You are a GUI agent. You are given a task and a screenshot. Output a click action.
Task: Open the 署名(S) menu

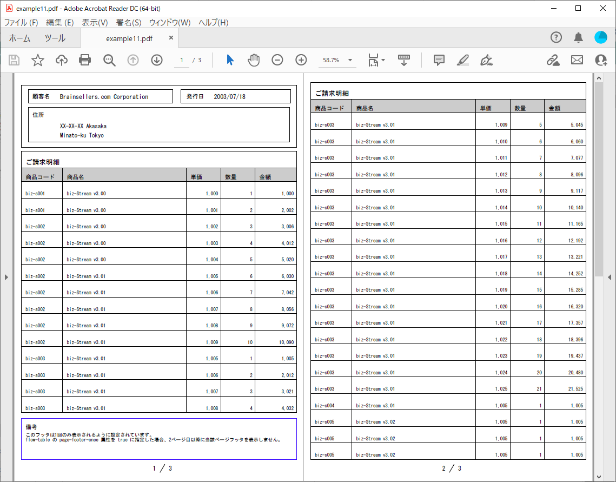click(129, 22)
